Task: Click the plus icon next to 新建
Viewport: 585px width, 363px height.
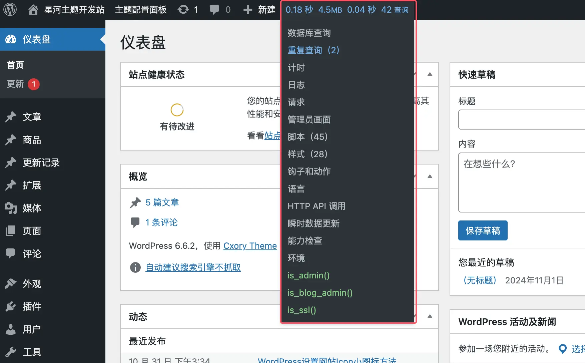Action: click(x=247, y=10)
